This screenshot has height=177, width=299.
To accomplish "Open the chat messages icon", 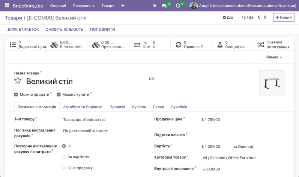I will [x=164, y=6].
